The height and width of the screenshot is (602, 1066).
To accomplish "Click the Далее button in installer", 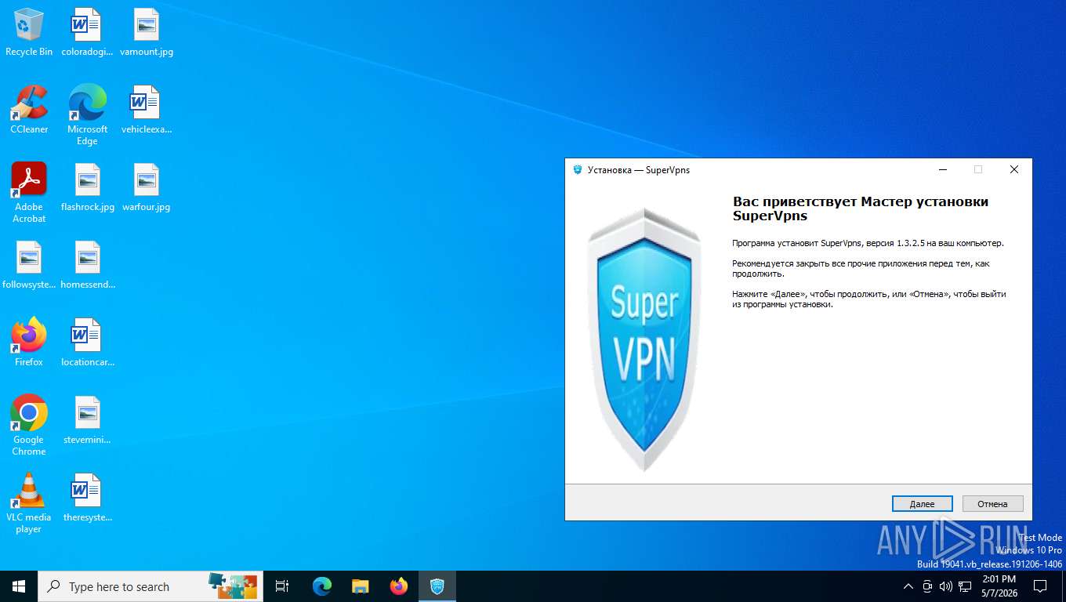I will click(922, 504).
